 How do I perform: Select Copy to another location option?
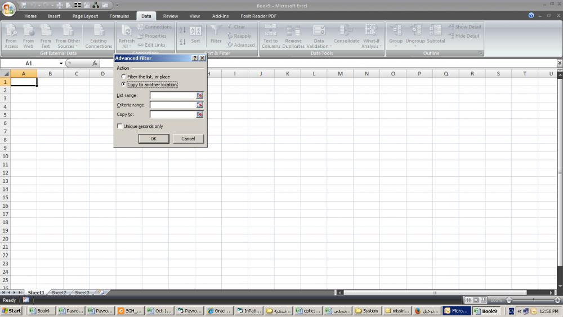124,84
